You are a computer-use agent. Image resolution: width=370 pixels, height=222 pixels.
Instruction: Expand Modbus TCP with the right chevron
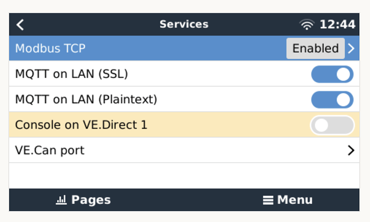coord(351,49)
